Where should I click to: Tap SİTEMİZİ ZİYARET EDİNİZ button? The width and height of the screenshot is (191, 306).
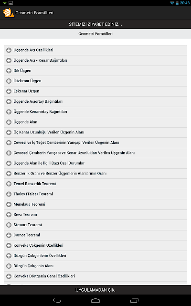[95, 24]
